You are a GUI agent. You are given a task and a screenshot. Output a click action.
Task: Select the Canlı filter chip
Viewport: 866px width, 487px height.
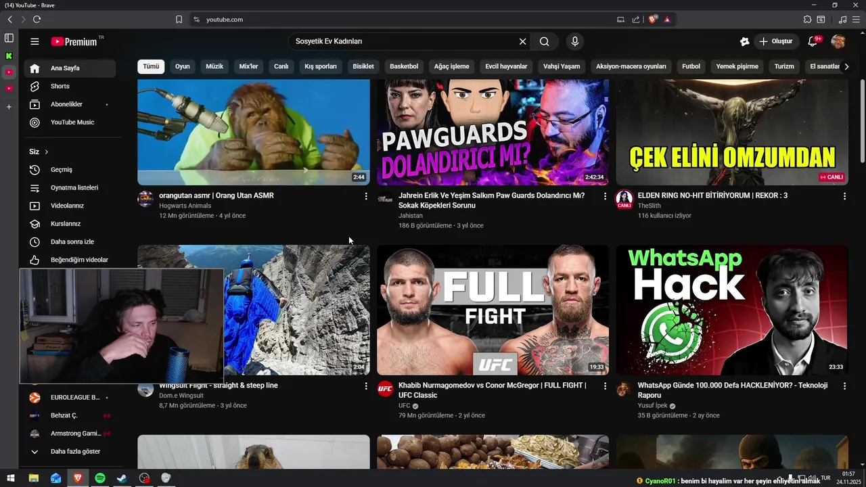click(281, 66)
